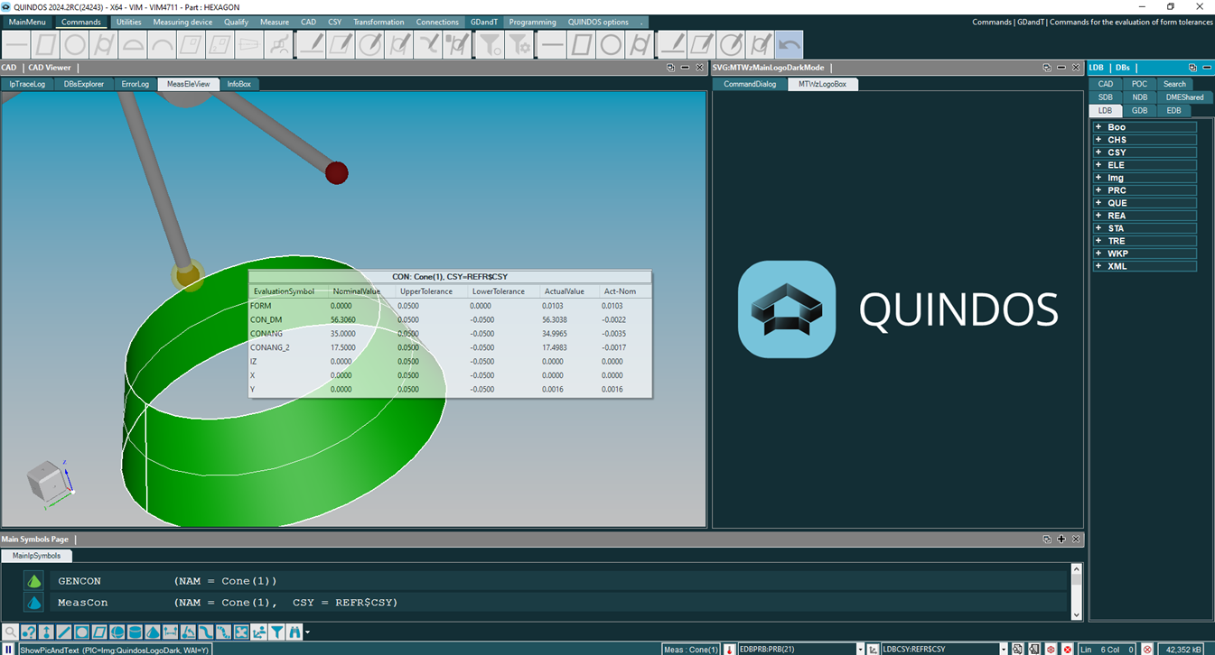The height and width of the screenshot is (655, 1215).
Task: Expand the ELE tree node
Action: coord(1098,165)
